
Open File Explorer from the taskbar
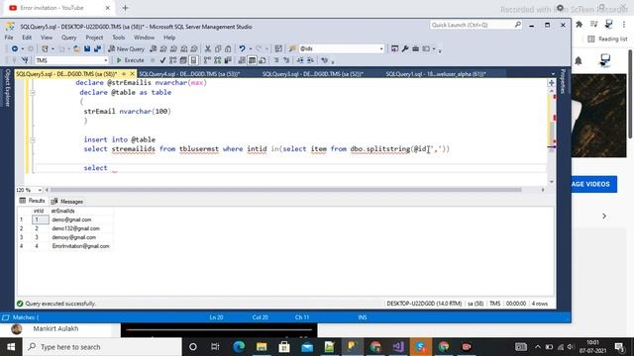point(262,347)
